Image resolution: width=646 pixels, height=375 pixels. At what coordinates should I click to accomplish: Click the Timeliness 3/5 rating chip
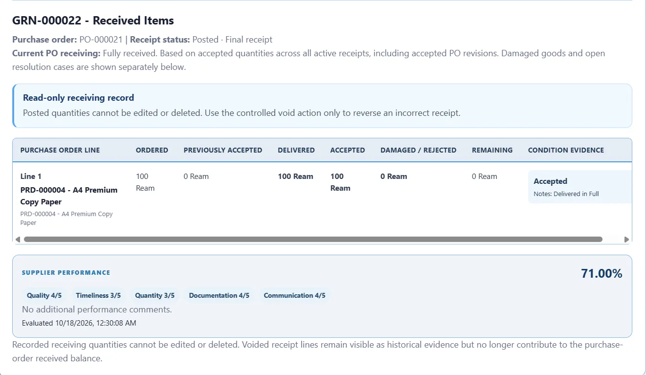coord(98,295)
